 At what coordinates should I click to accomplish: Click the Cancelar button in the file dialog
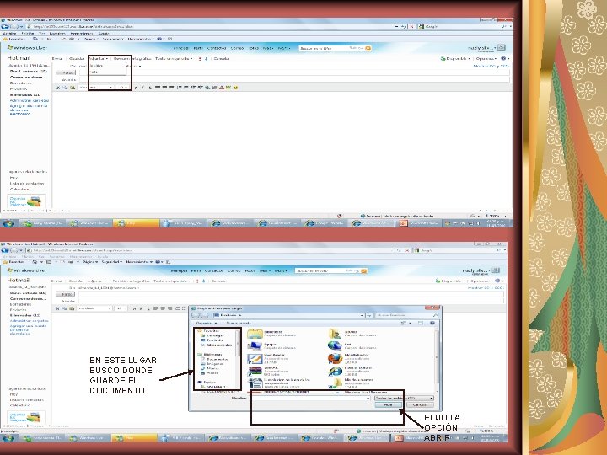coord(420,405)
